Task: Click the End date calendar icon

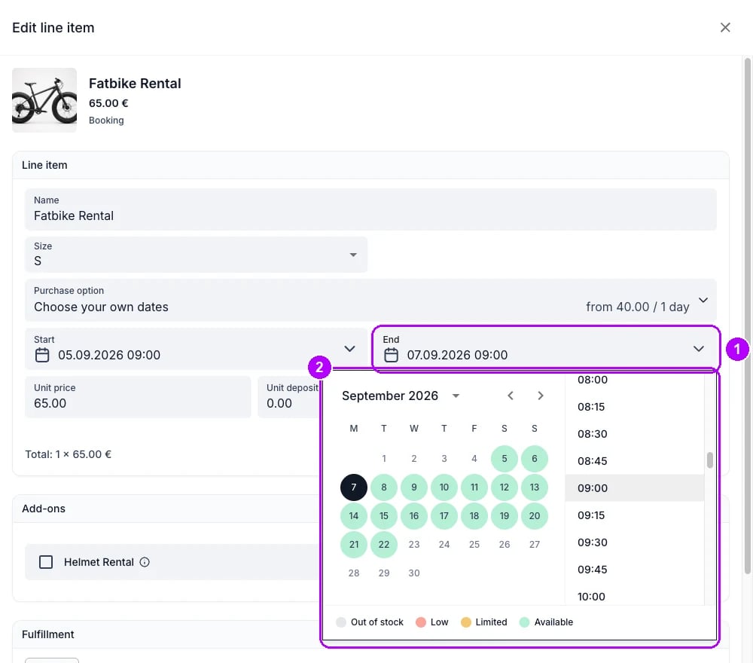Action: click(391, 355)
